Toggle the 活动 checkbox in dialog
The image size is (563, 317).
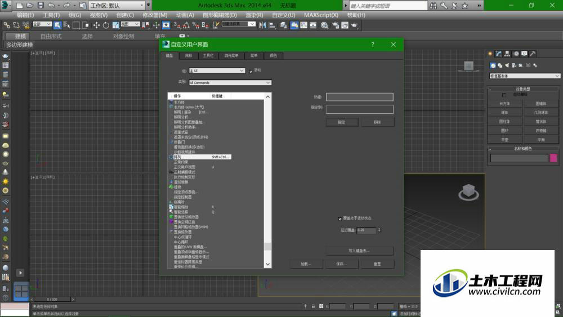(251, 72)
